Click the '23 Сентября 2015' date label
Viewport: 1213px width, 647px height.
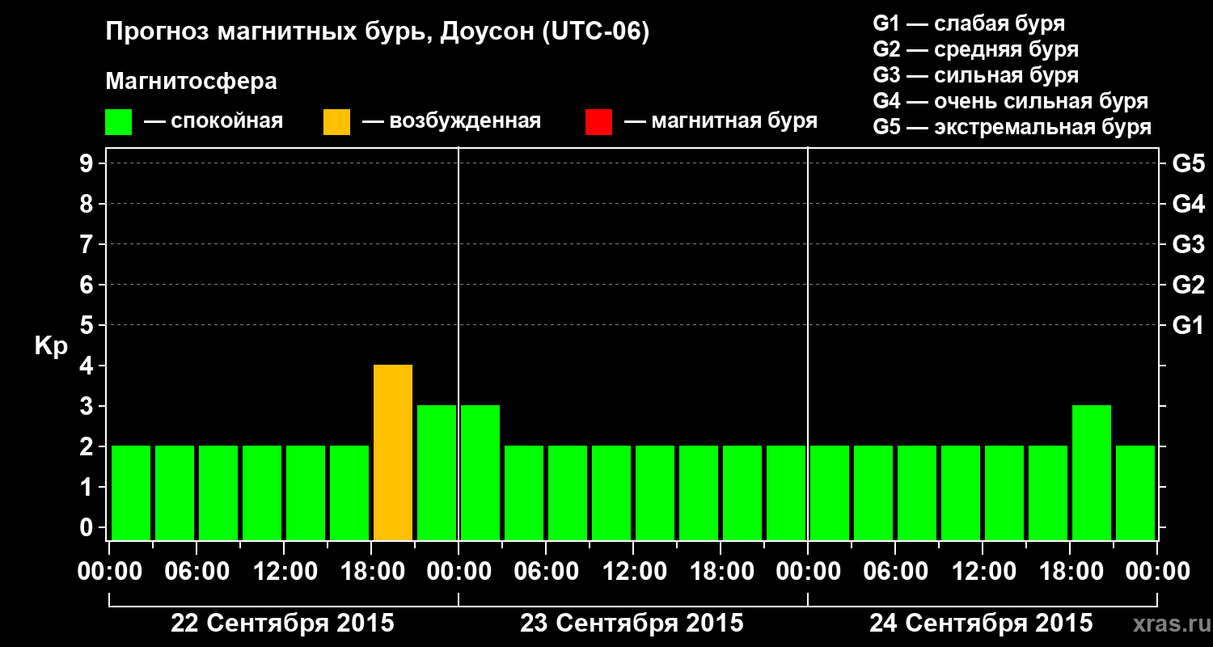(x=632, y=624)
